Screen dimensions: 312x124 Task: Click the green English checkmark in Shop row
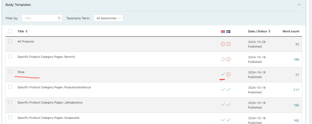[223, 74]
